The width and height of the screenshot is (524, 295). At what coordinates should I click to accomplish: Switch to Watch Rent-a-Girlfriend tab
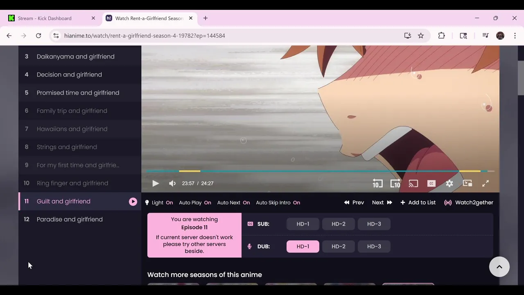pos(149,18)
